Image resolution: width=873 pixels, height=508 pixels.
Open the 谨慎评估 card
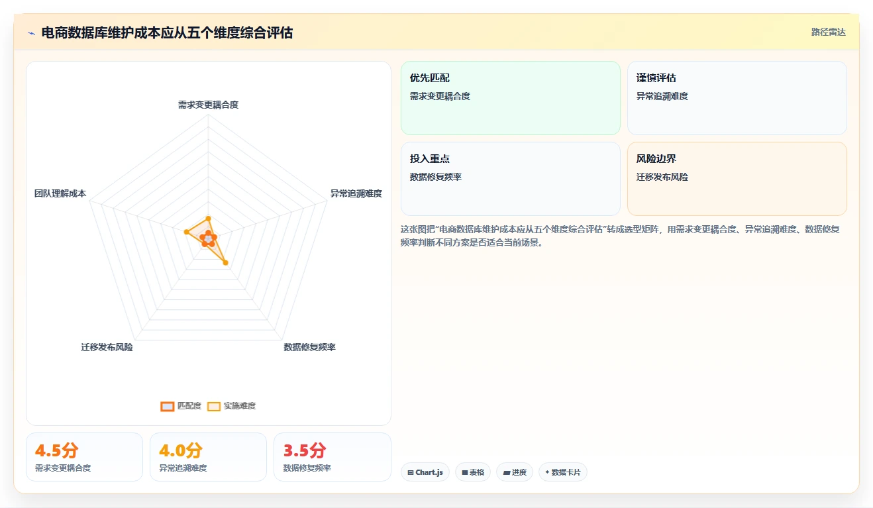(737, 98)
